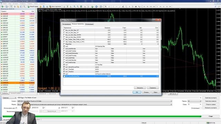Open the GBPUSD symbol dropdown
This screenshot has height=124, width=221.
coord(95,101)
